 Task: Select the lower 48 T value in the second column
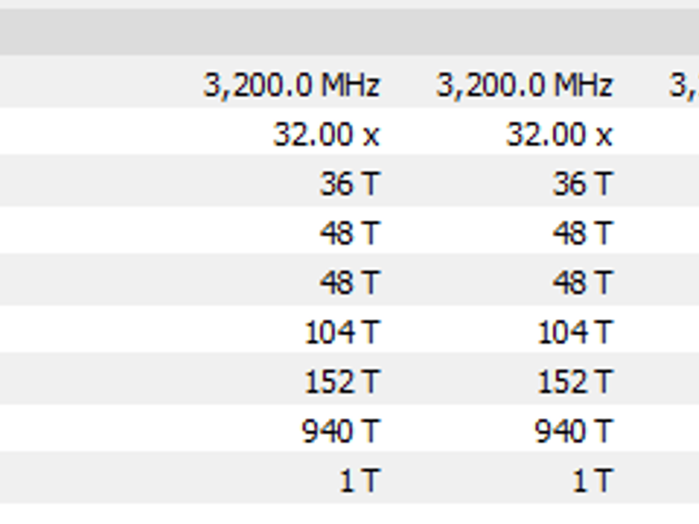coord(583,282)
